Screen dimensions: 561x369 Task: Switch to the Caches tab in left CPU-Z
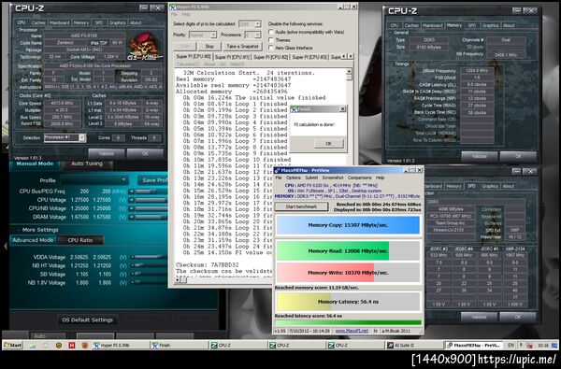coord(38,22)
